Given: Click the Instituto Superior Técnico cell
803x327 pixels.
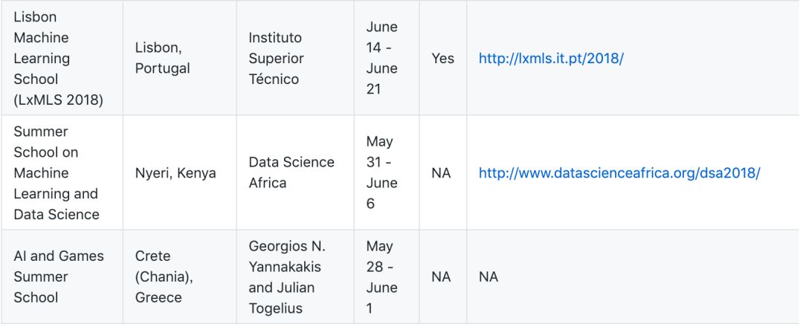Looking at the screenshot, I should [276, 58].
